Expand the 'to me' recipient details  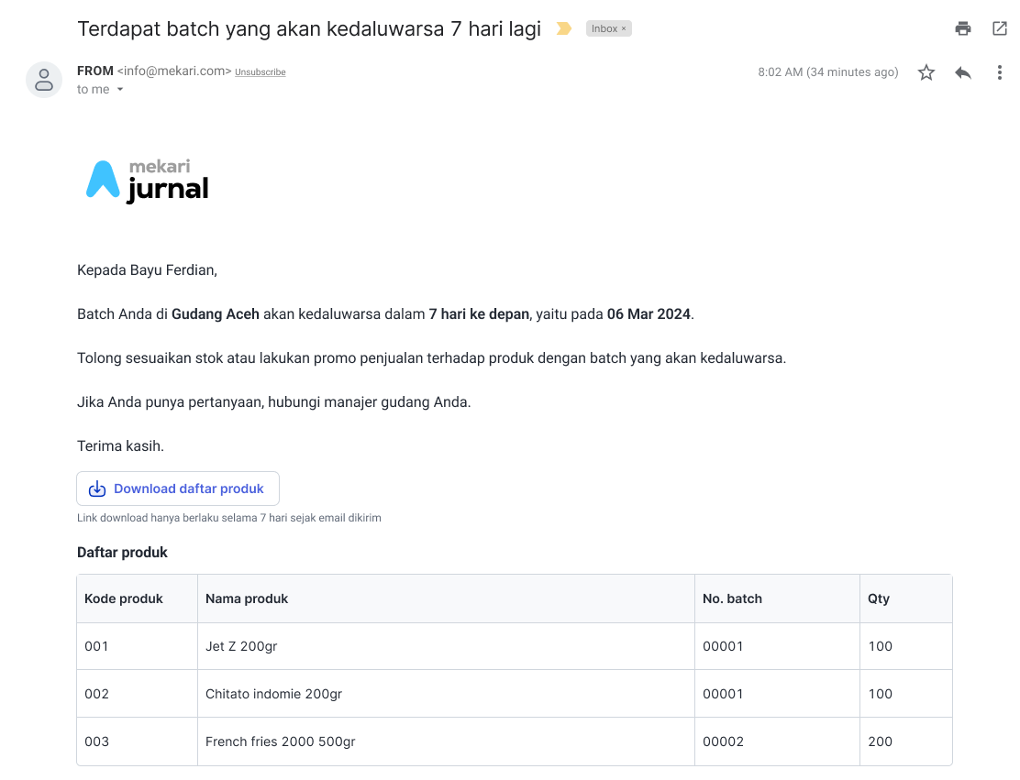pyautogui.click(x=119, y=90)
